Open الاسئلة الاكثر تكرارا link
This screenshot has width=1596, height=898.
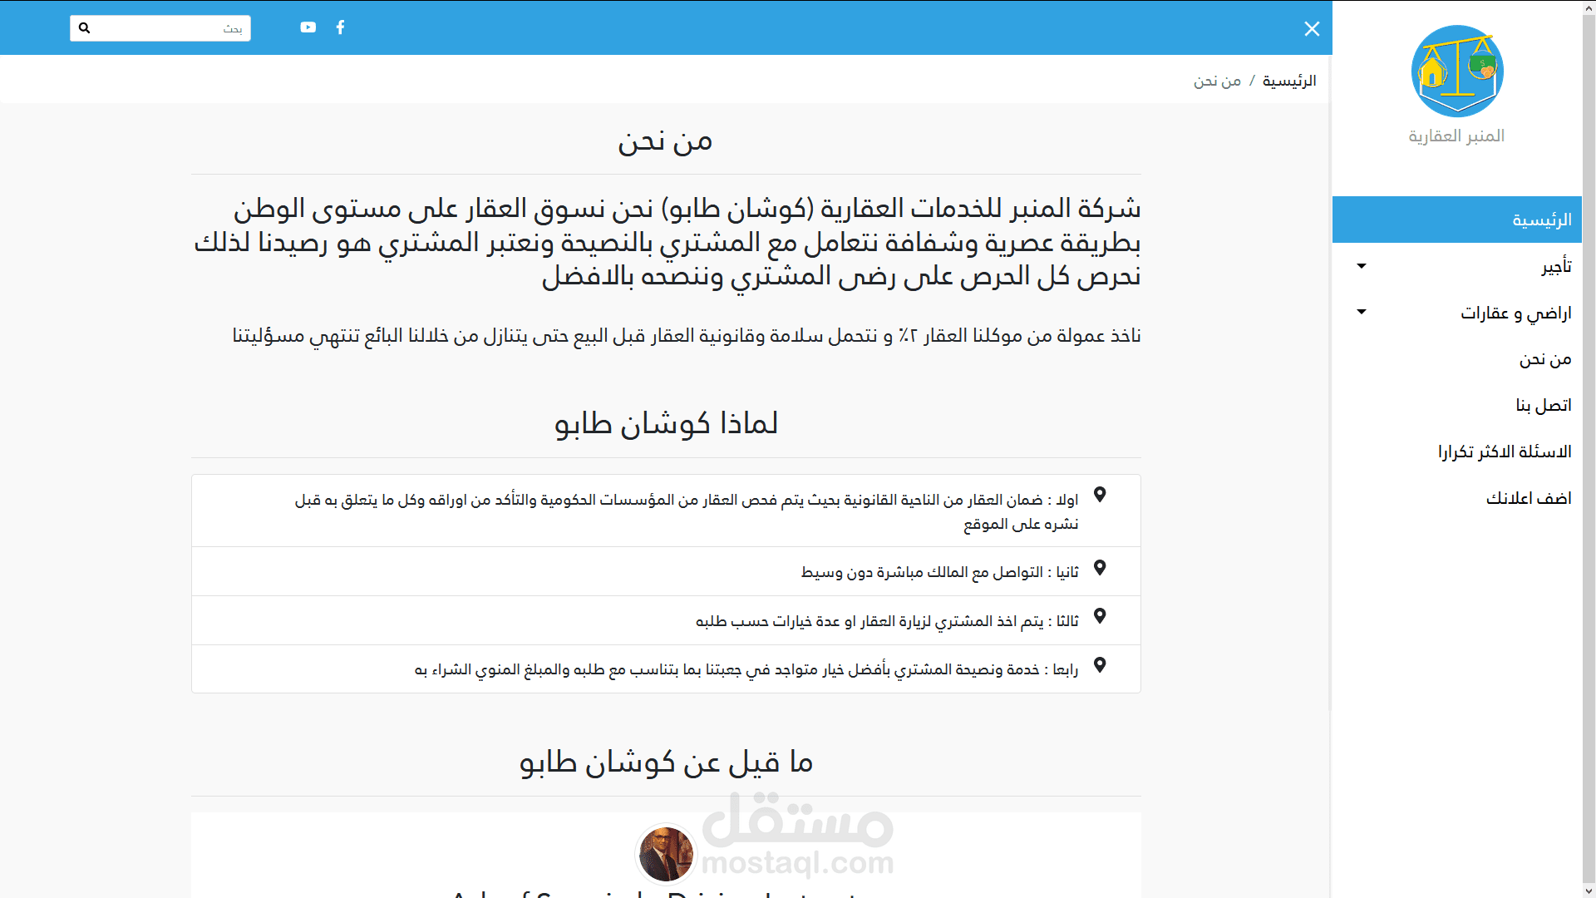tap(1504, 452)
